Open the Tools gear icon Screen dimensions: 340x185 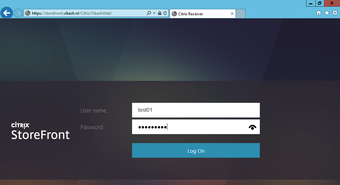coord(335,13)
